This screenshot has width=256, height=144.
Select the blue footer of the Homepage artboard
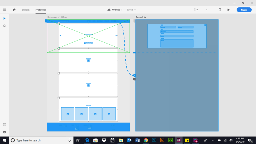coord(89,127)
